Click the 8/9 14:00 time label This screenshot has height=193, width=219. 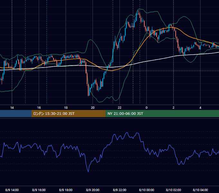tap(12, 190)
